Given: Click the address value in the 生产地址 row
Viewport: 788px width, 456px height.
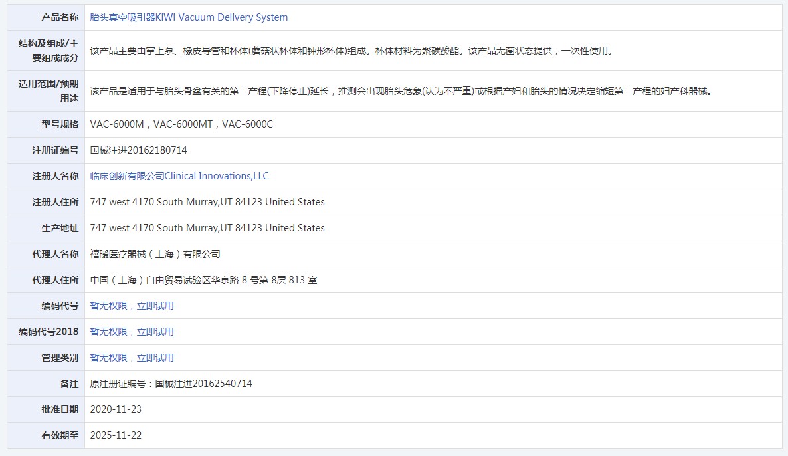Looking at the screenshot, I should (x=207, y=228).
